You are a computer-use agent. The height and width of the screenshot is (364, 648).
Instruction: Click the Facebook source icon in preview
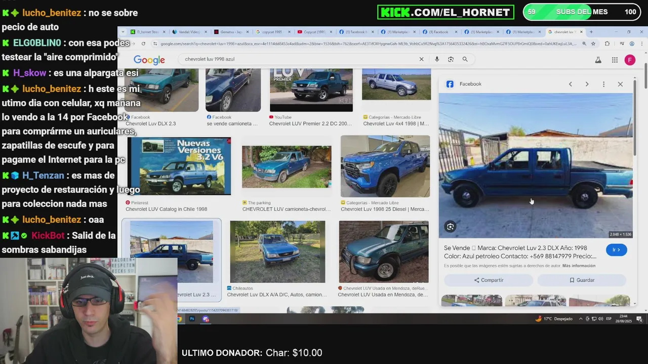pyautogui.click(x=450, y=84)
